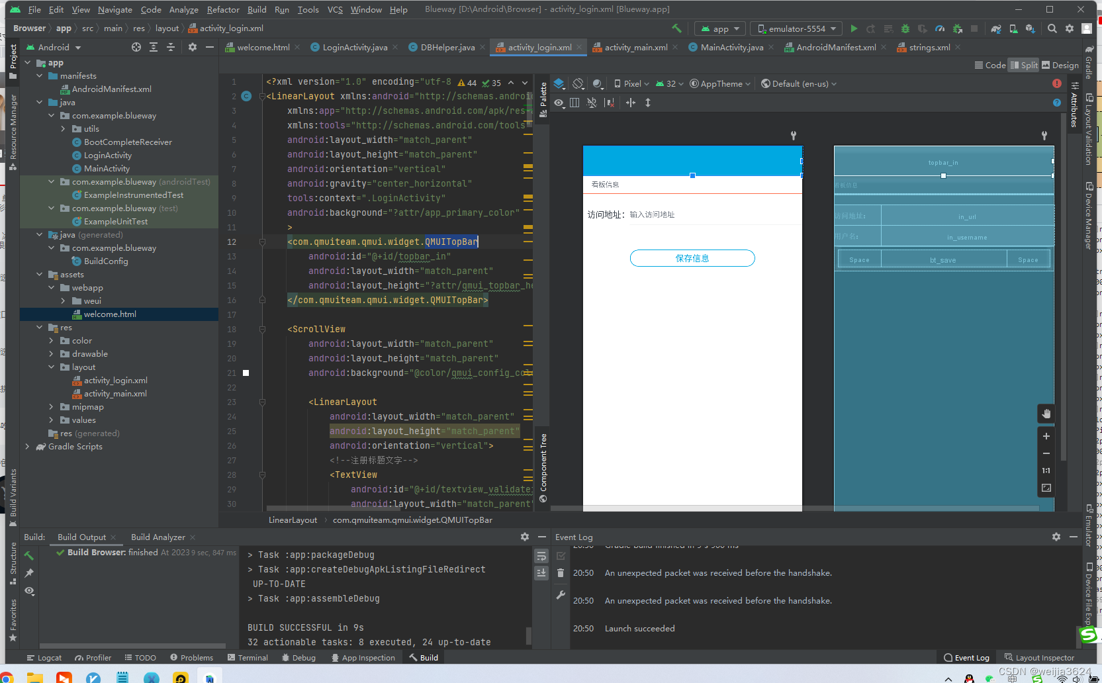Open the Pixel device preview dropdown
Screen dimensions: 1102x683
coord(631,83)
